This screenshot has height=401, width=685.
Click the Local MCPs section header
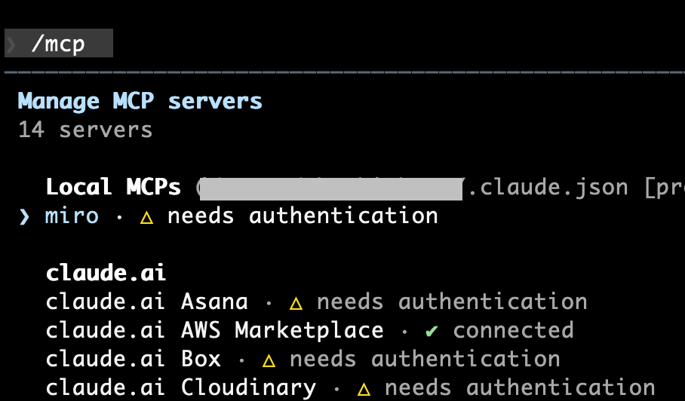[113, 187]
